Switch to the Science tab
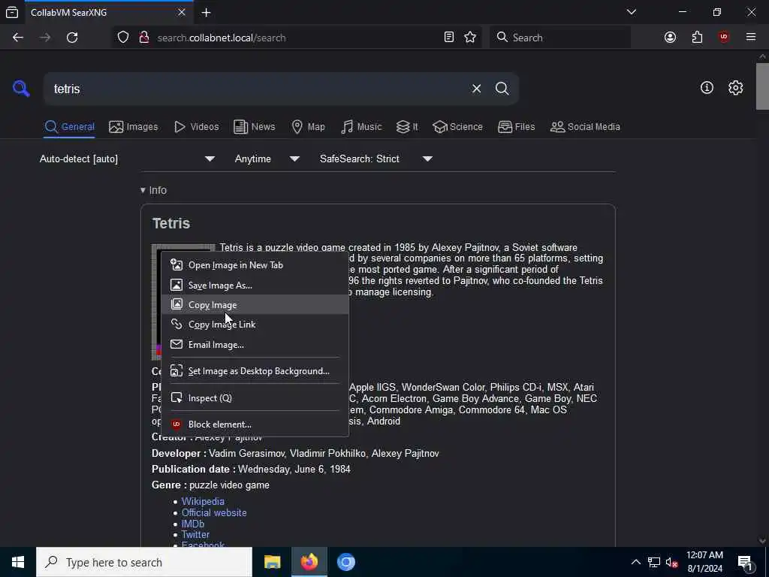Image resolution: width=769 pixels, height=577 pixels. [457, 126]
